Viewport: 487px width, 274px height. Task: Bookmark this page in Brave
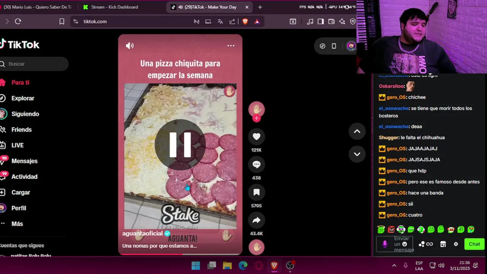click(62, 22)
